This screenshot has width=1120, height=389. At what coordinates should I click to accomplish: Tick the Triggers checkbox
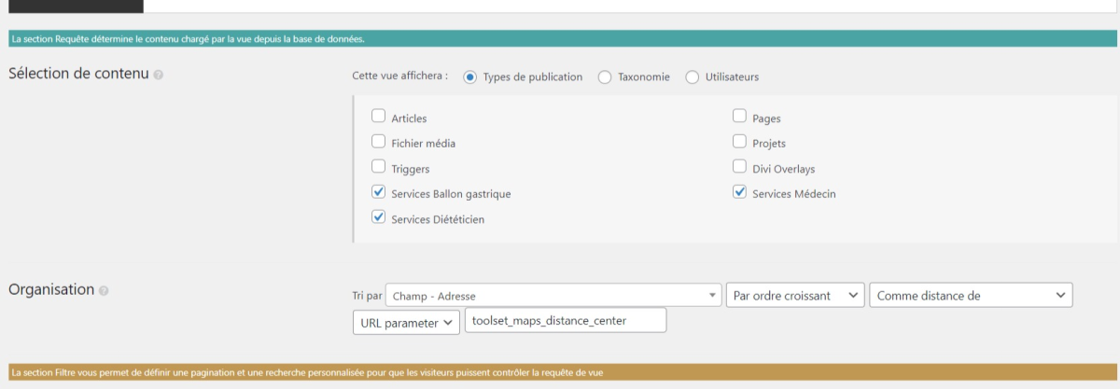(378, 168)
